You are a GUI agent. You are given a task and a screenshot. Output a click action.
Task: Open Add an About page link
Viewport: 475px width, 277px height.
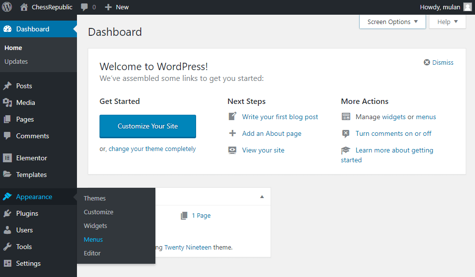click(272, 134)
